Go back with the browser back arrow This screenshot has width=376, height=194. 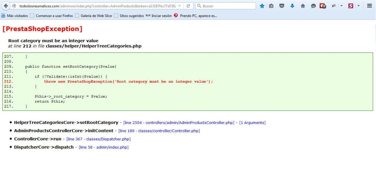pos(6,6)
